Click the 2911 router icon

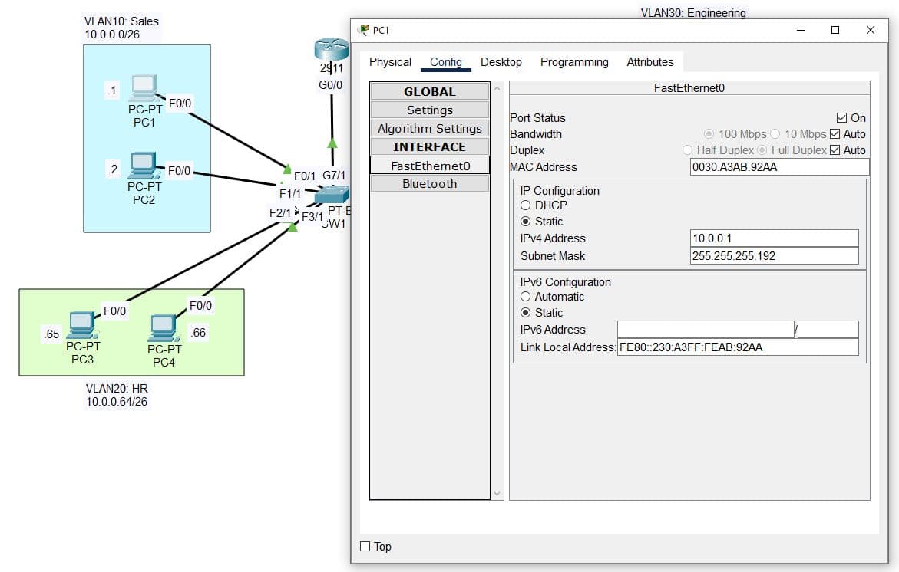pyautogui.click(x=331, y=50)
